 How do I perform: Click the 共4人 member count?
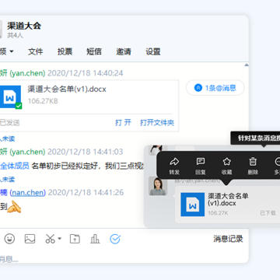[x=15, y=35]
